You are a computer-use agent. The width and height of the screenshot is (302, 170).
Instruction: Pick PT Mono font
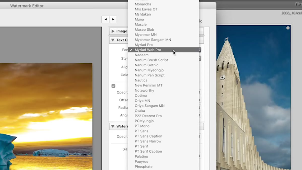164,126
